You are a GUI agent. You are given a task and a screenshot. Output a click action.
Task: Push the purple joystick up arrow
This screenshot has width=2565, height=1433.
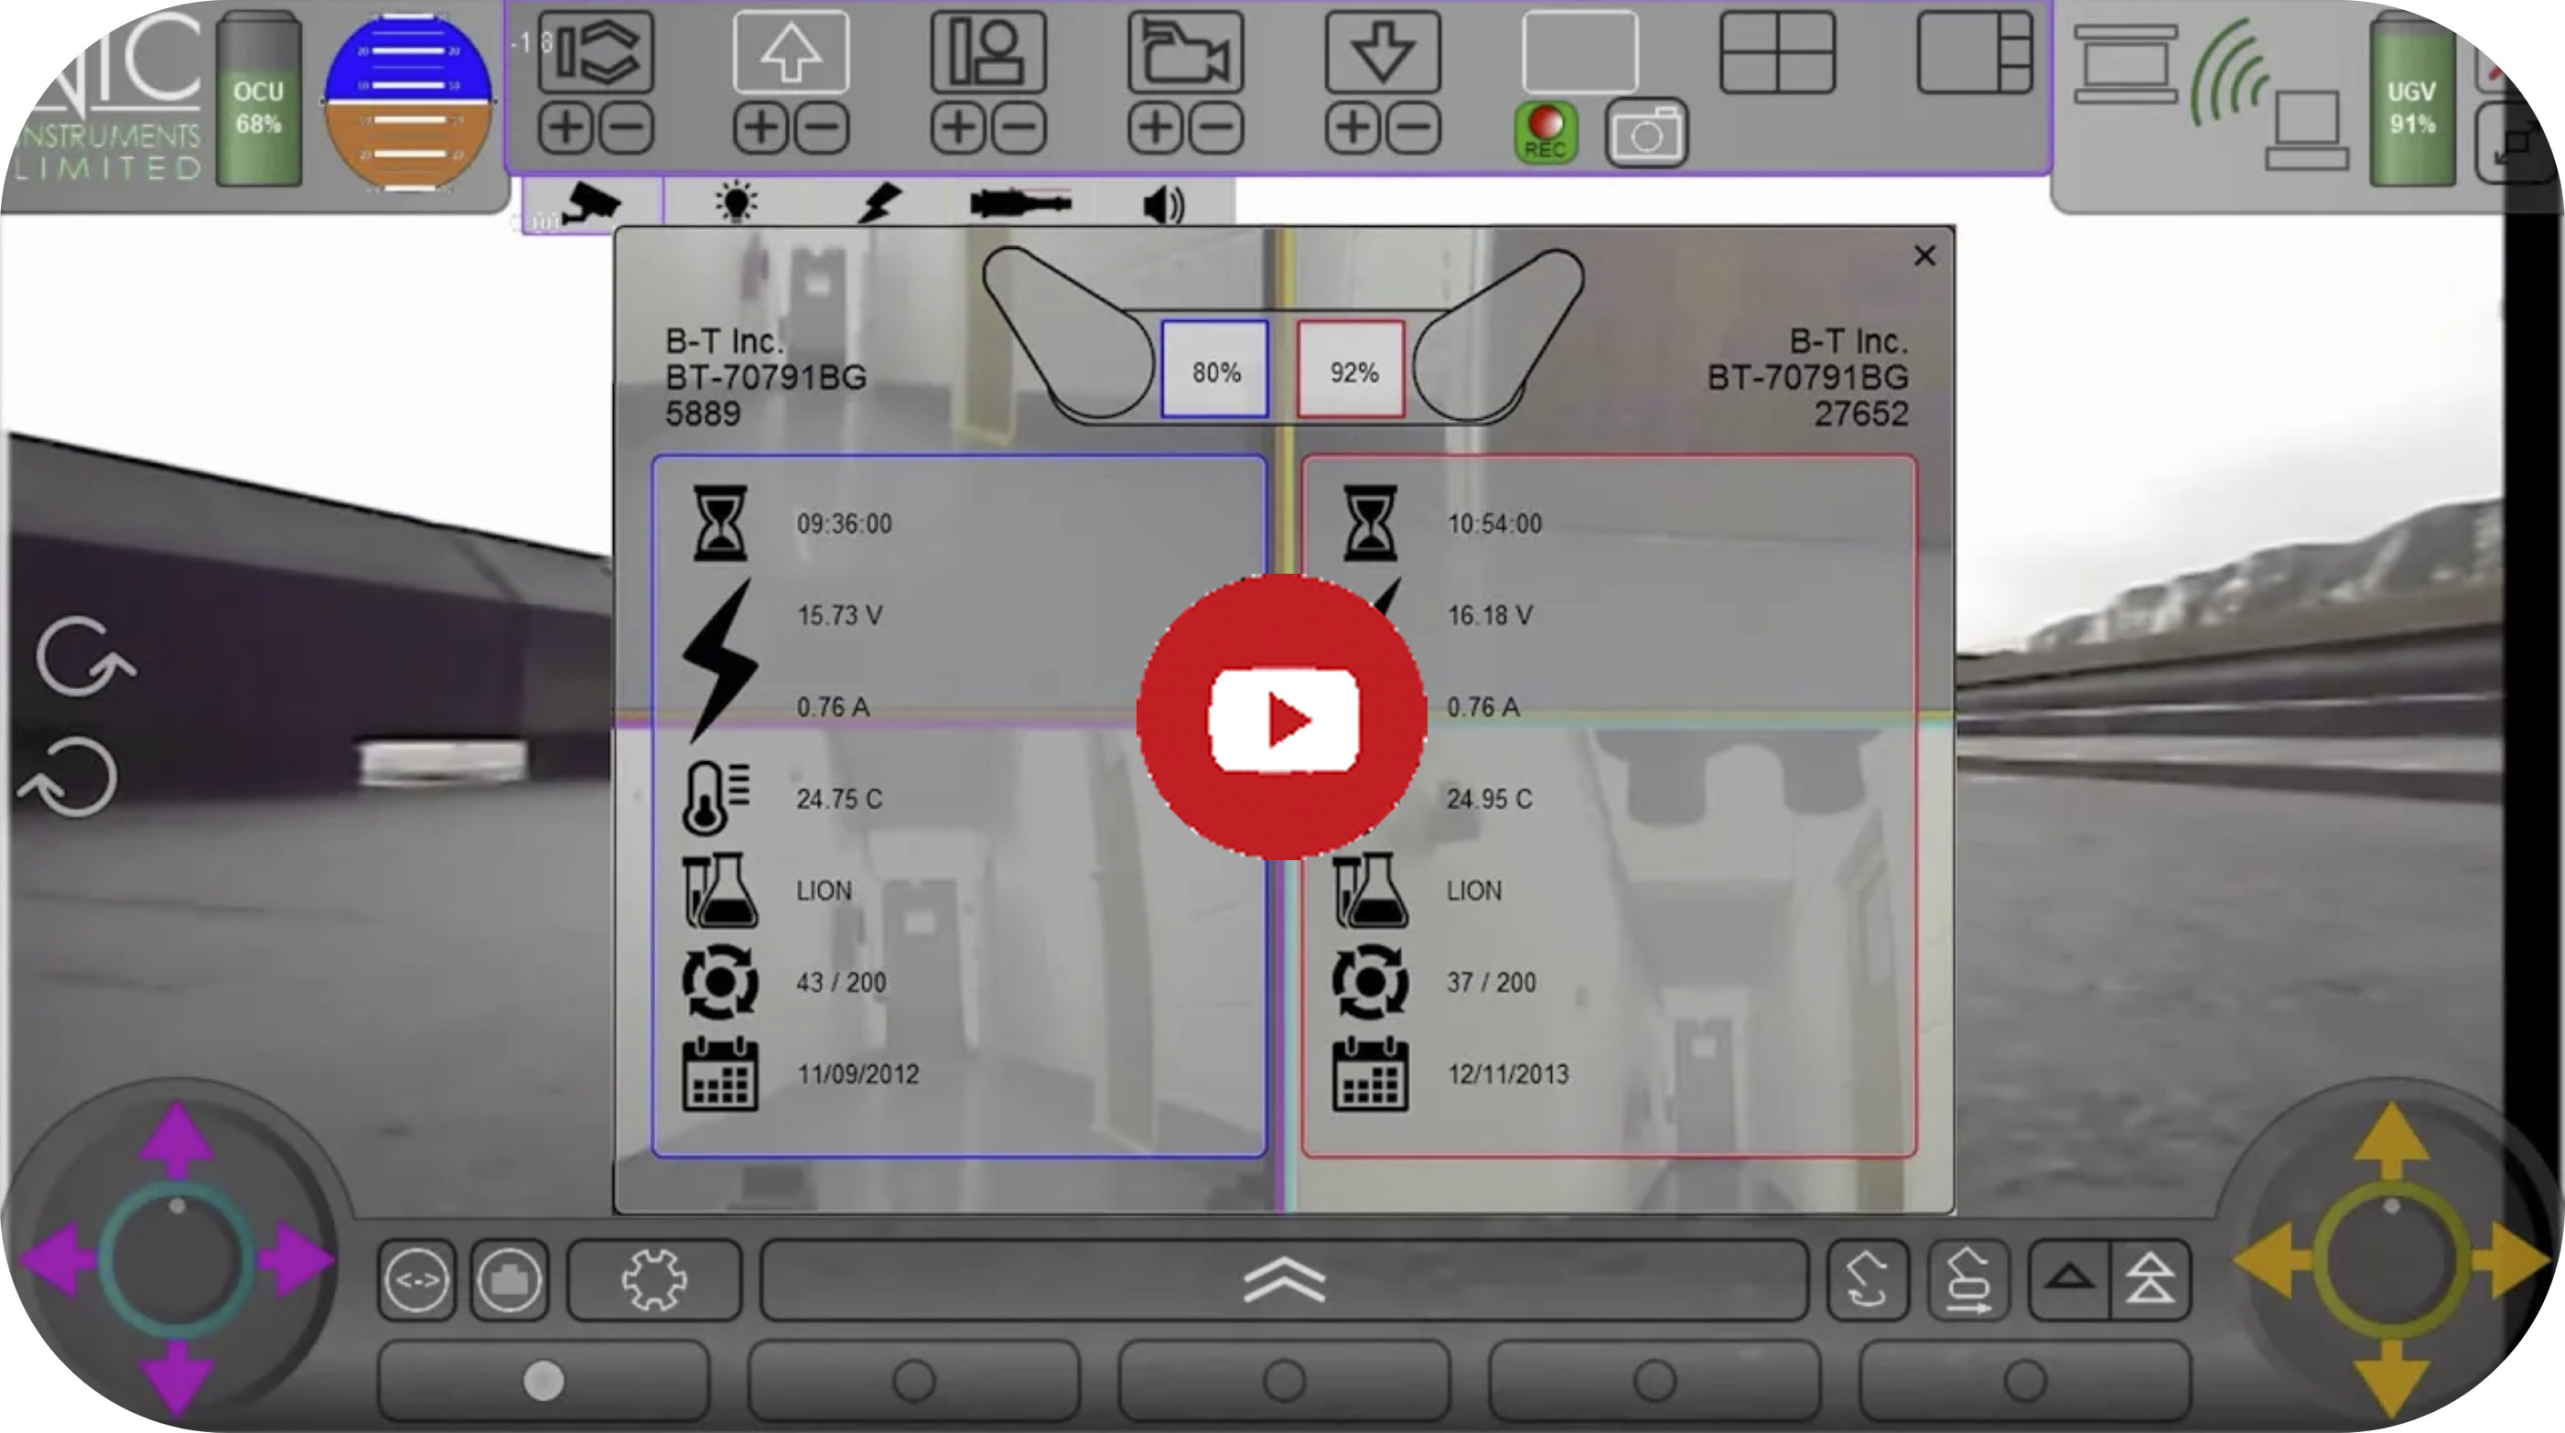pos(178,1140)
